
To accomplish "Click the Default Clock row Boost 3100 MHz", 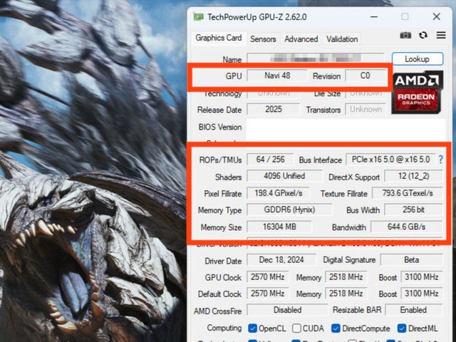I will 422,294.
